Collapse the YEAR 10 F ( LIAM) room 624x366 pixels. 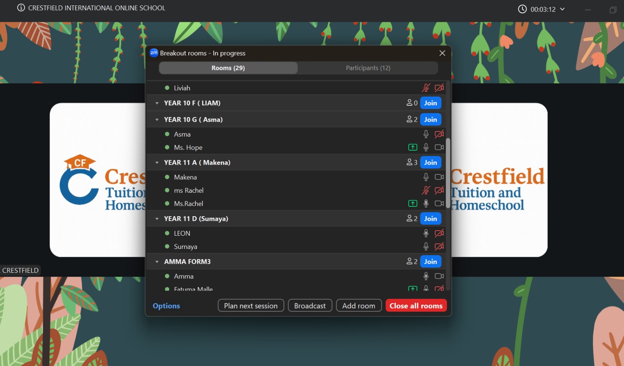tap(157, 103)
